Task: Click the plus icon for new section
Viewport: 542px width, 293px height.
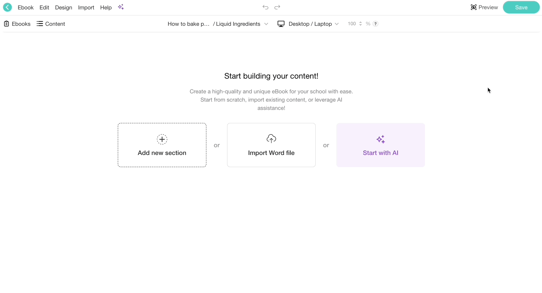Action: coord(162,139)
